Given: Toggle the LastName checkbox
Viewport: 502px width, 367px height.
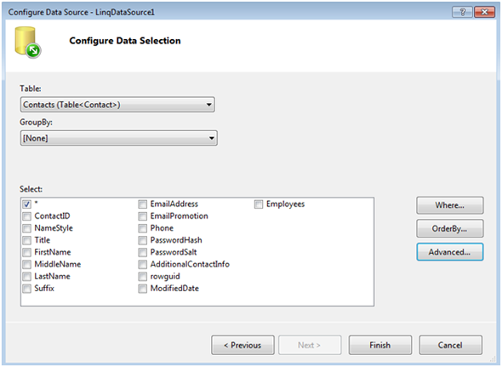Looking at the screenshot, I should [x=26, y=277].
